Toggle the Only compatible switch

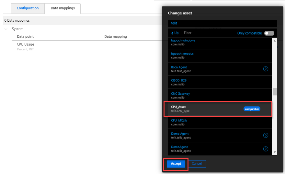coord(269,33)
